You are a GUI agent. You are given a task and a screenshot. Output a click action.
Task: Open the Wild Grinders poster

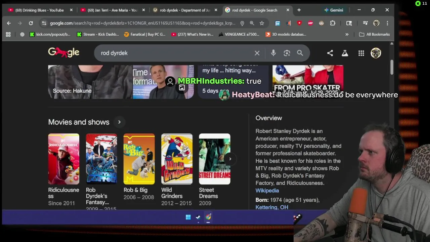click(177, 159)
